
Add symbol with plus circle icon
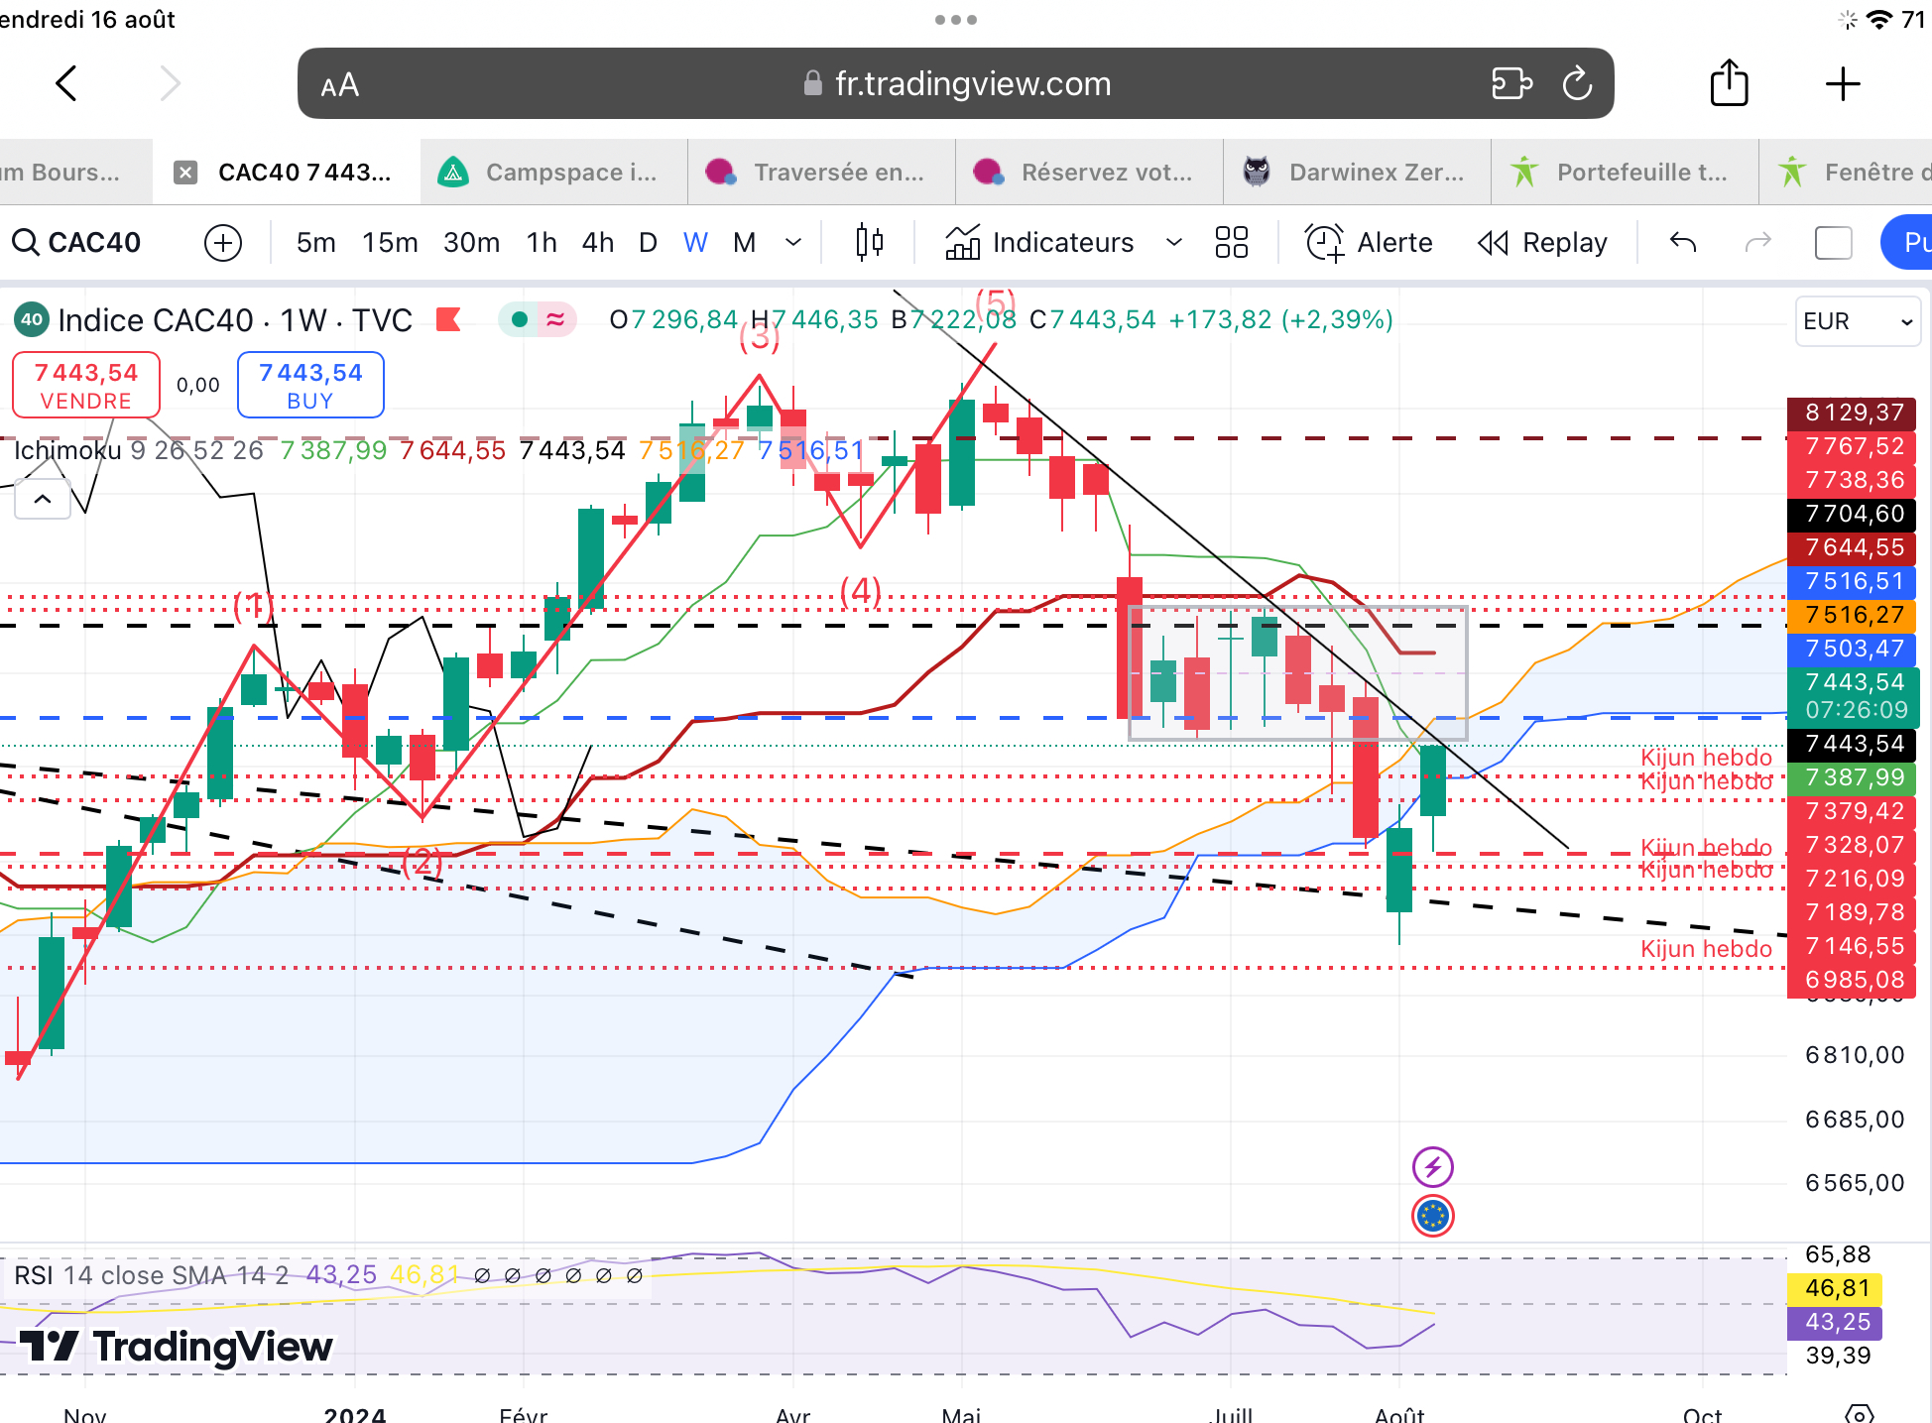click(223, 243)
